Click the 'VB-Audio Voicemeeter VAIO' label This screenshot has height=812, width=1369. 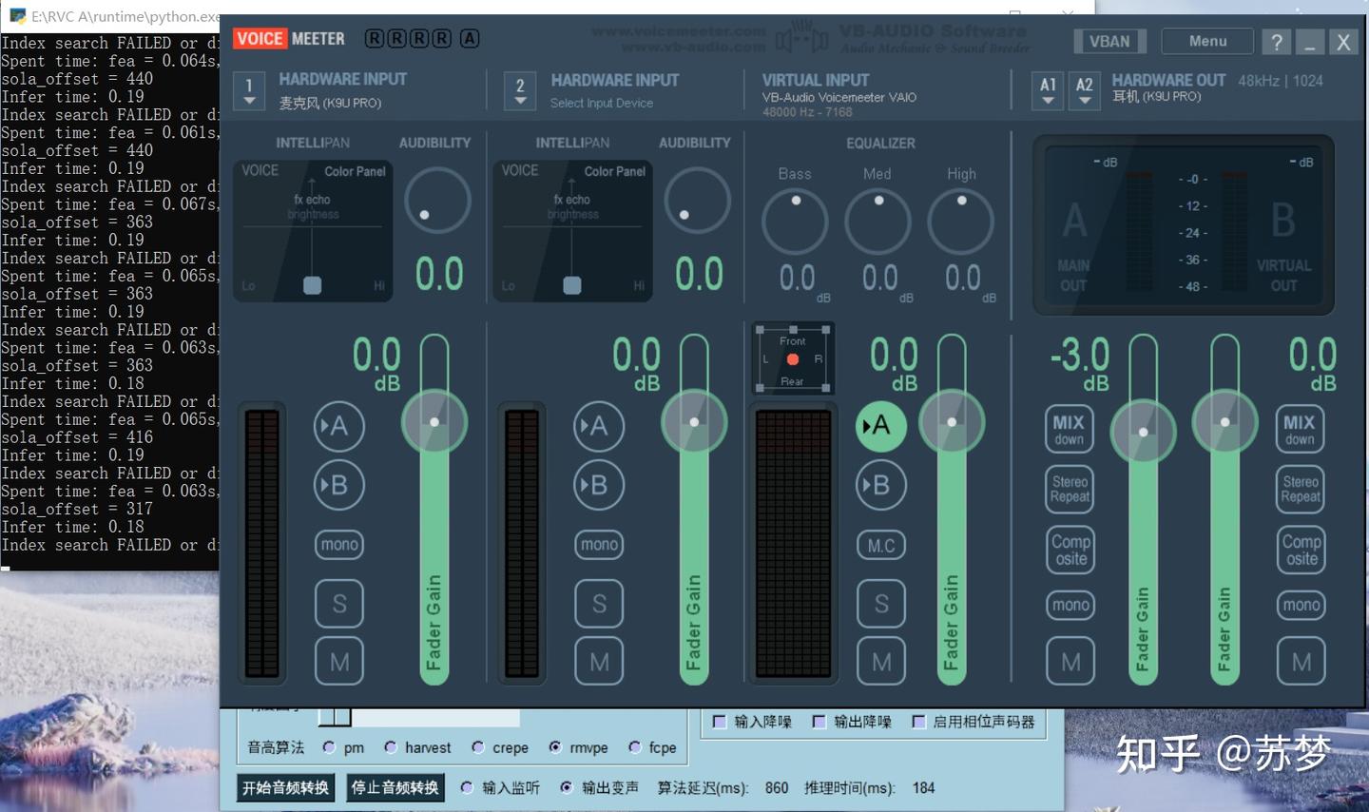point(839,97)
